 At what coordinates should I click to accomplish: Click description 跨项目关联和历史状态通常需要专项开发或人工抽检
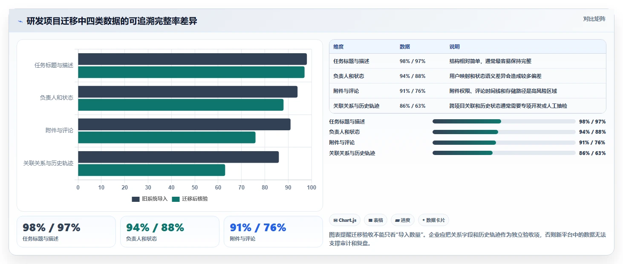[508, 106]
